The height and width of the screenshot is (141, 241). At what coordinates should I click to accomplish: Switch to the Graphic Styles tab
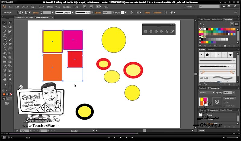coord(226,110)
